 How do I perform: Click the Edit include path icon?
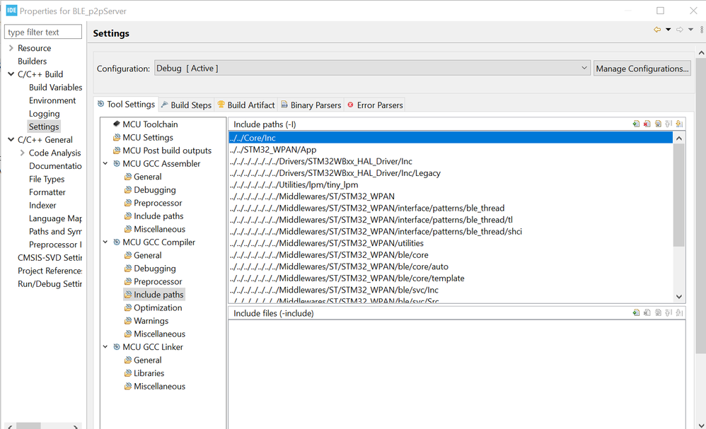click(x=658, y=124)
